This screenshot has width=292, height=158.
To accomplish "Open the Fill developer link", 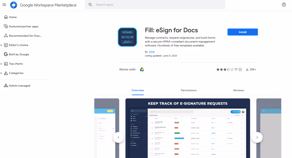I will point(150,52).
